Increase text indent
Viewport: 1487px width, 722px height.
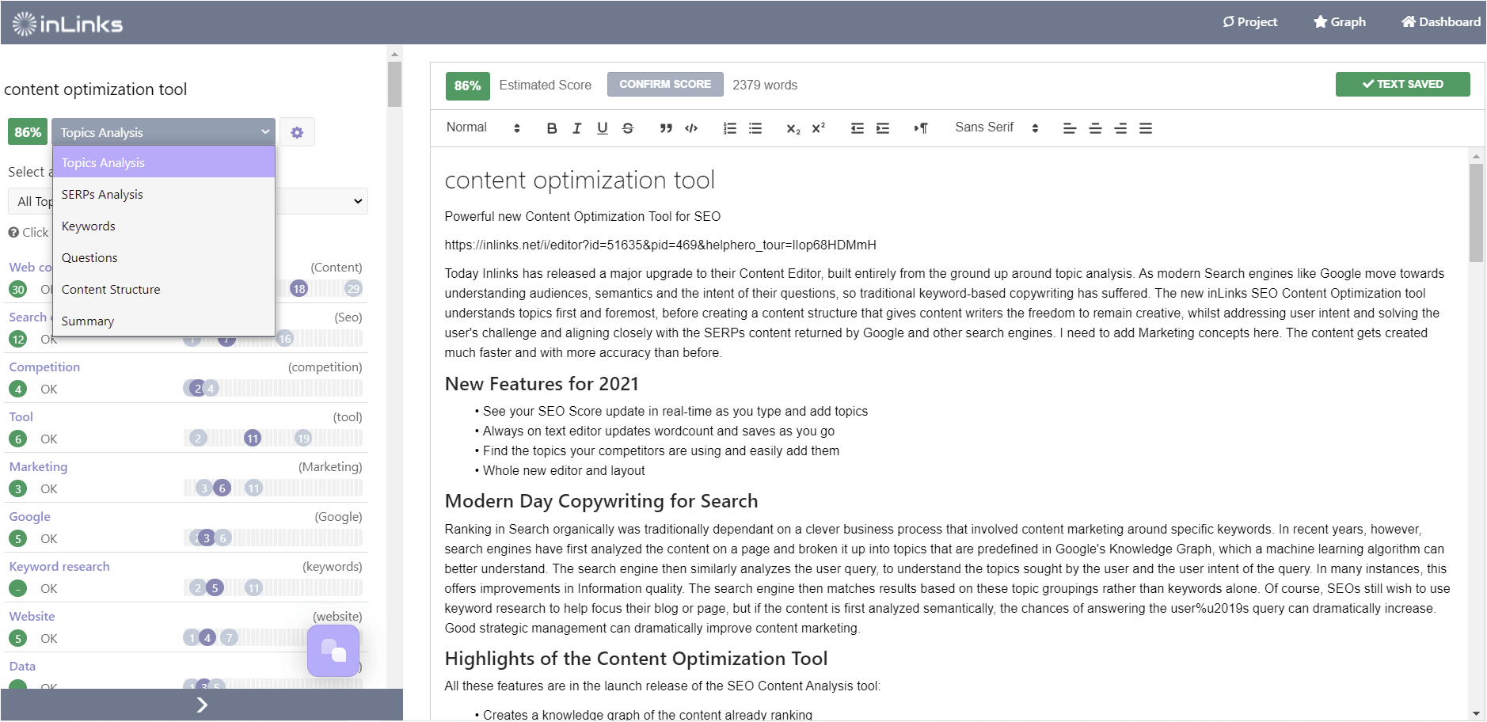(883, 128)
